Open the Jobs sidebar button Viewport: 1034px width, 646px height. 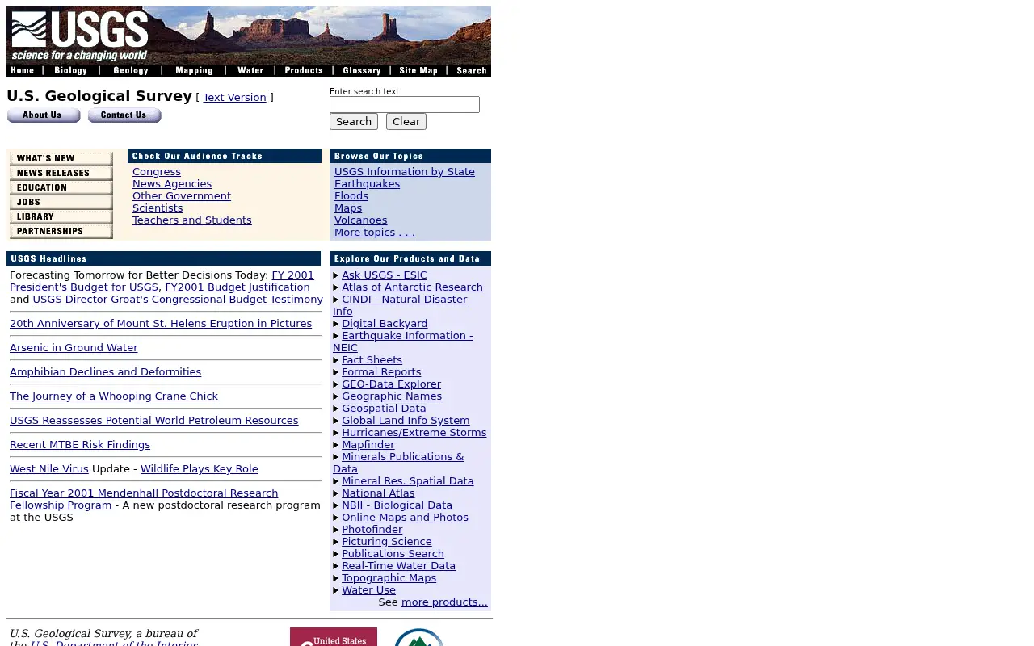click(x=61, y=203)
